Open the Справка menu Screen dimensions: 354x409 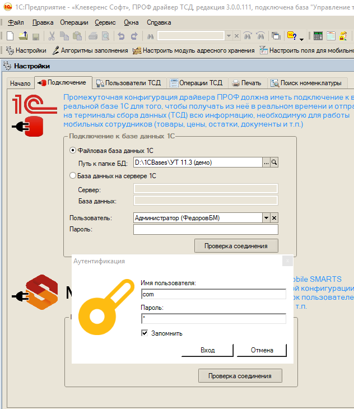159,22
